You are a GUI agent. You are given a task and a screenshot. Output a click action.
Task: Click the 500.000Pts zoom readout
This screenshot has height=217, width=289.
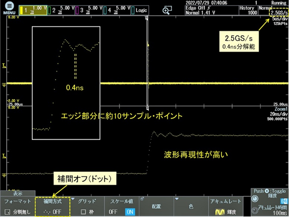coord(277,119)
